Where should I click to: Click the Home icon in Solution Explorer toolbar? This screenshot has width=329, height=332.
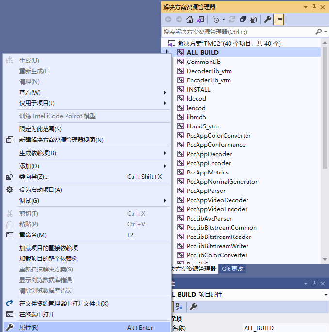[x=190, y=19]
